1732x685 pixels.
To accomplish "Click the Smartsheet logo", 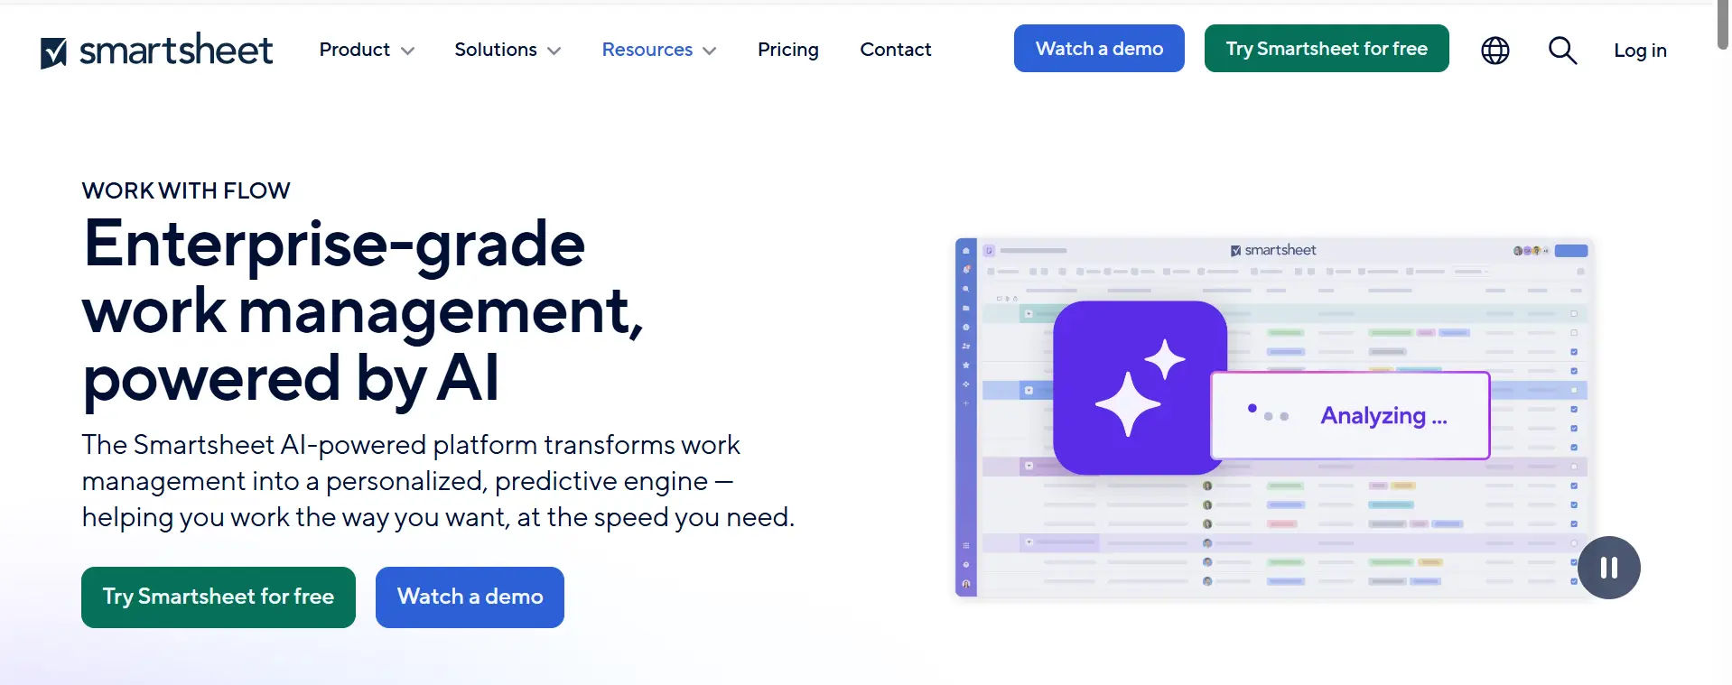I will 156,51.
